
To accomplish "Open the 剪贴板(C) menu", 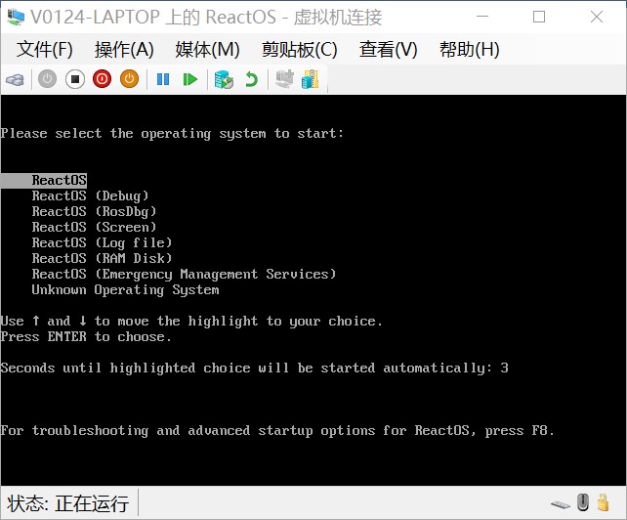I will 300,50.
